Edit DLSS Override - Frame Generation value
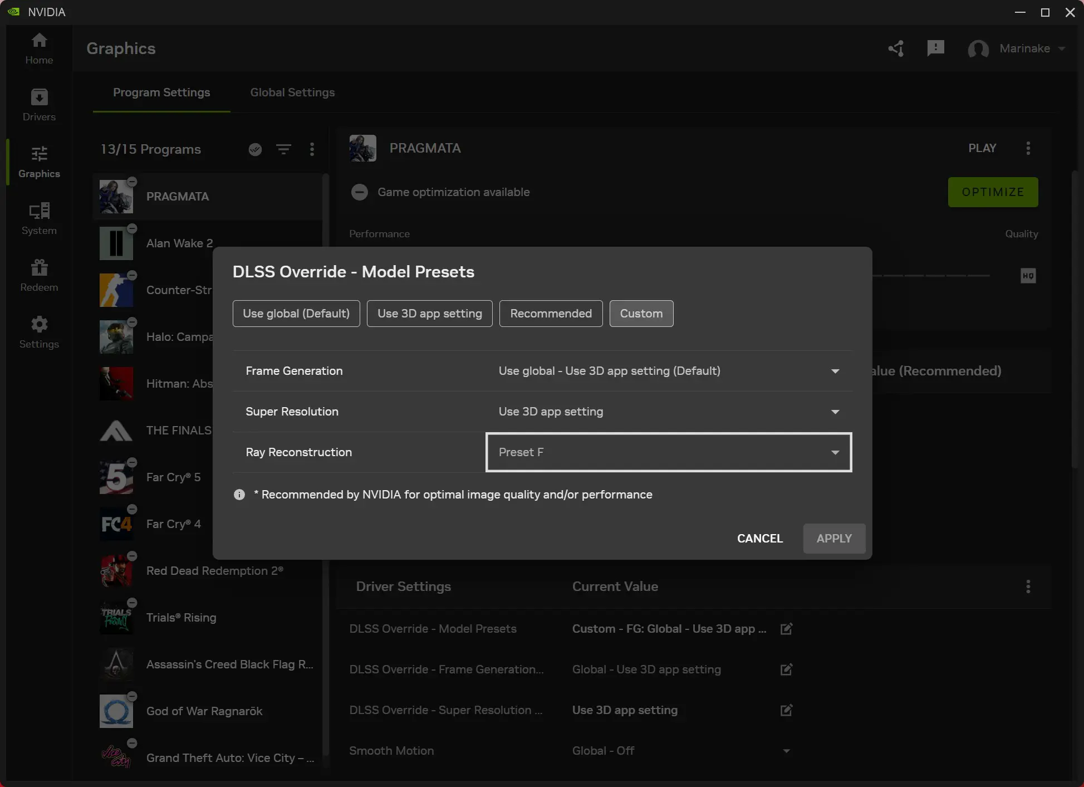 coord(786,669)
